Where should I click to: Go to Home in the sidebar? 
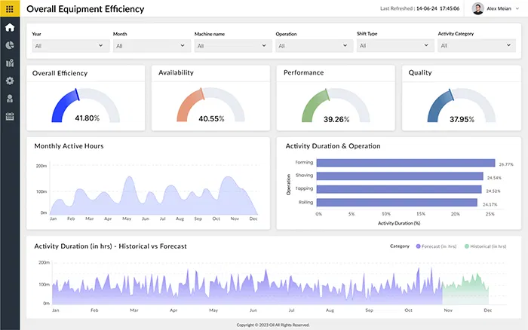tap(10, 28)
